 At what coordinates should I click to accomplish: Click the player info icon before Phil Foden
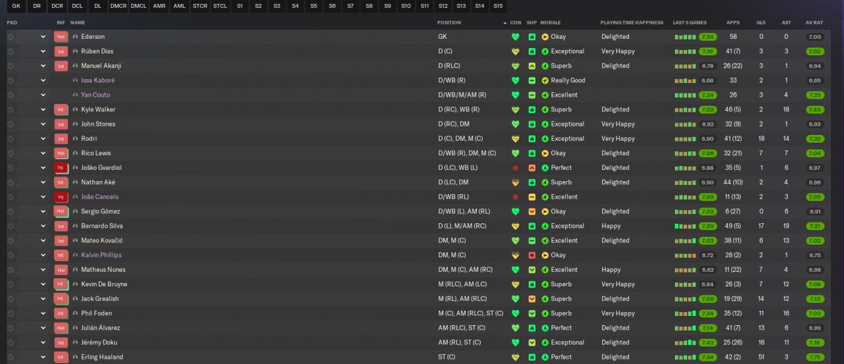point(75,313)
